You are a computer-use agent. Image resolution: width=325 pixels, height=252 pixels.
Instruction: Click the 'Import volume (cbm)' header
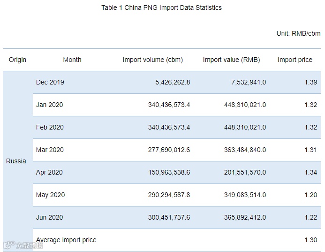click(x=153, y=60)
